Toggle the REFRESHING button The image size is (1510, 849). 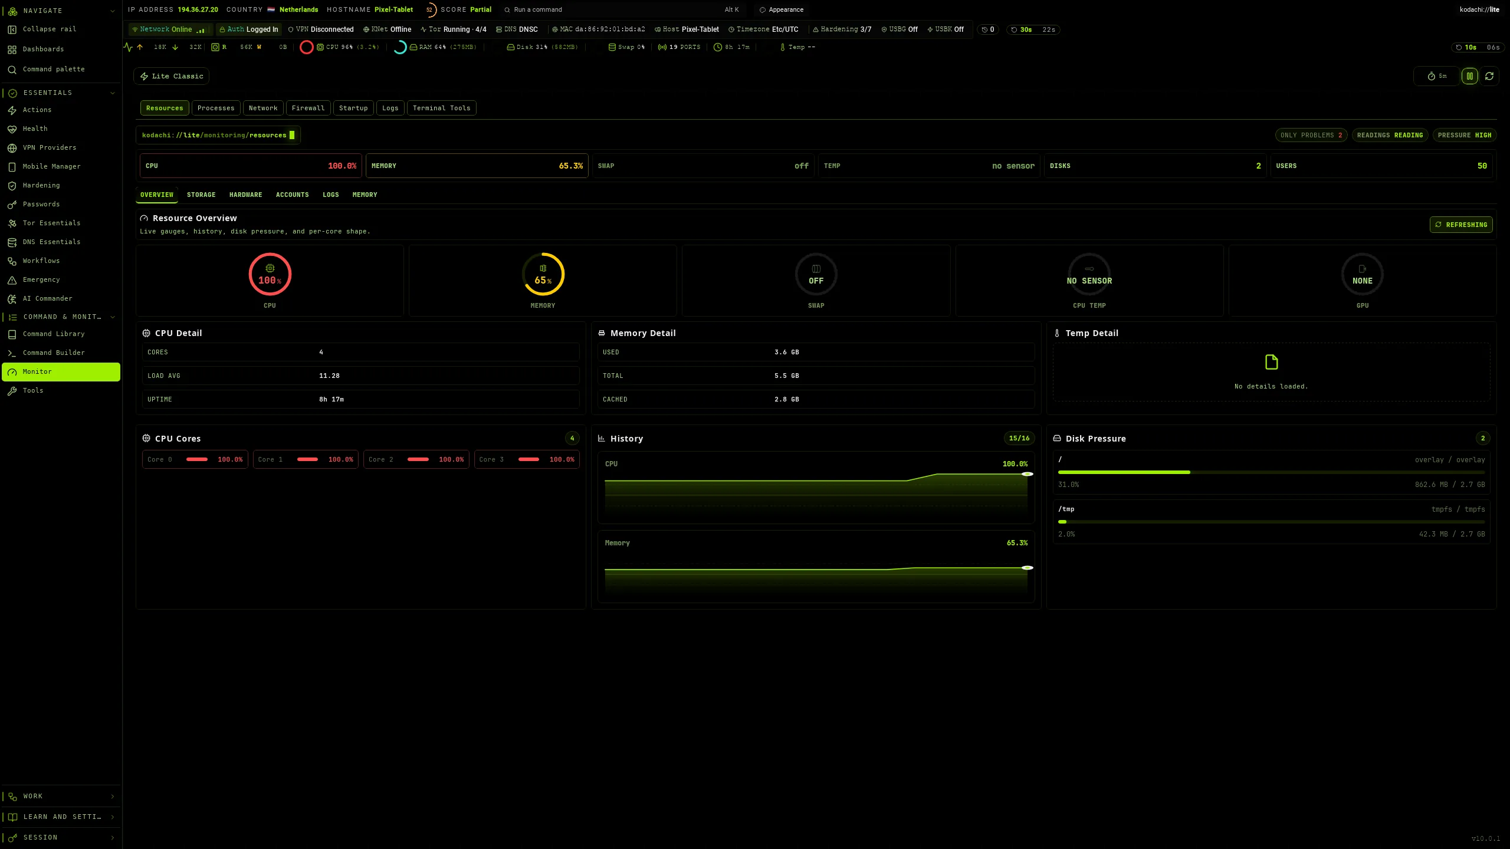coord(1461,225)
